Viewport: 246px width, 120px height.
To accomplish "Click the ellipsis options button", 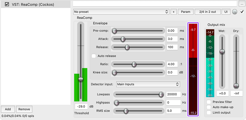I will [242, 4].
